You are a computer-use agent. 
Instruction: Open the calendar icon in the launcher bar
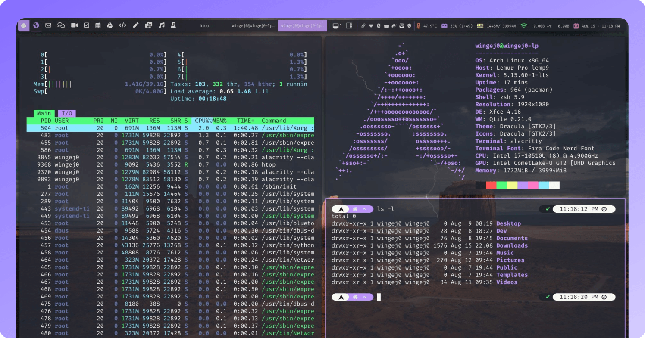pyautogui.click(x=98, y=25)
